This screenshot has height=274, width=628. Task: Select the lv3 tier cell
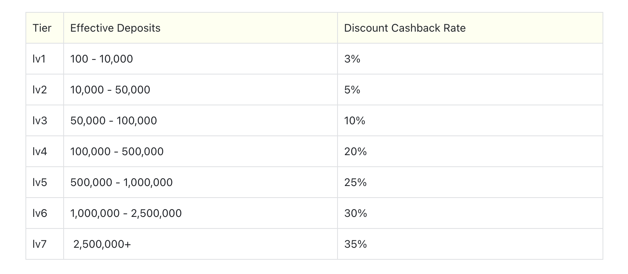point(45,120)
